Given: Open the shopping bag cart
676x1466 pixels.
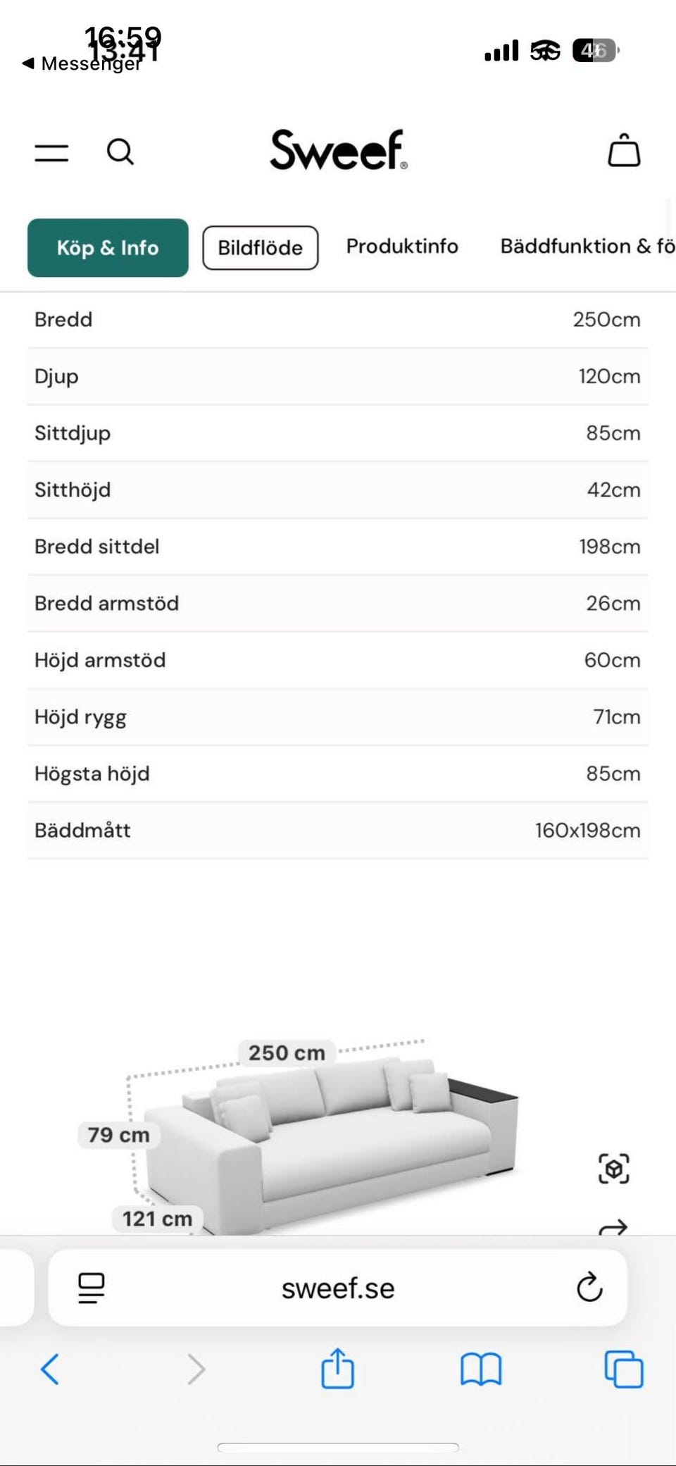Looking at the screenshot, I should click(x=624, y=150).
